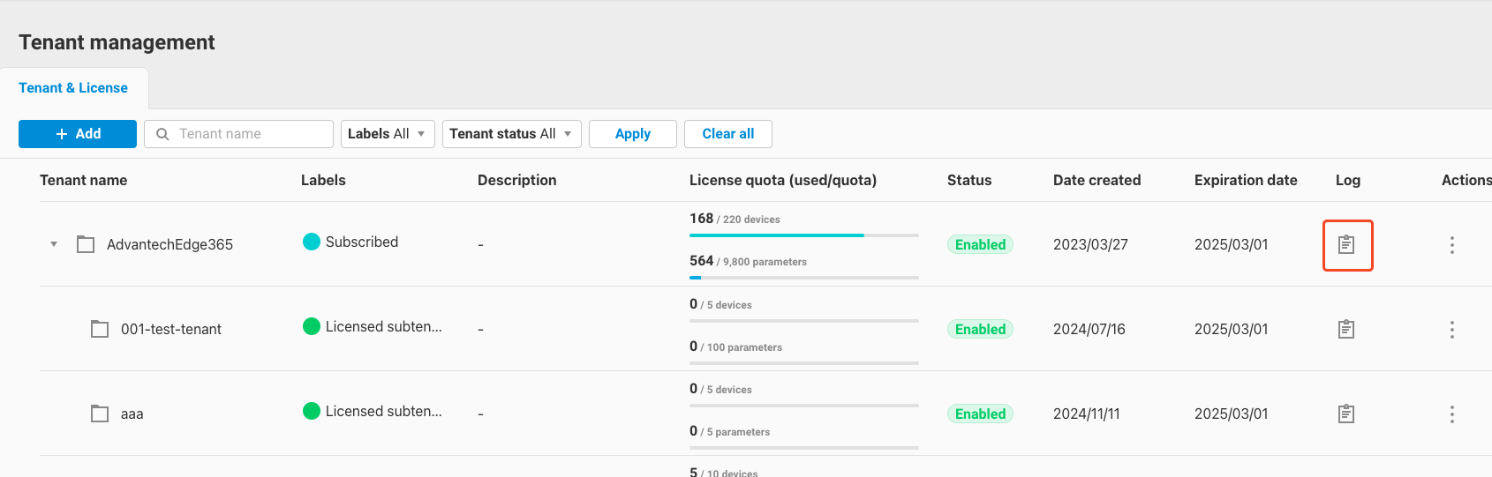This screenshot has width=1492, height=477.
Task: Focus the Tenant name search field
Action: pos(249,134)
